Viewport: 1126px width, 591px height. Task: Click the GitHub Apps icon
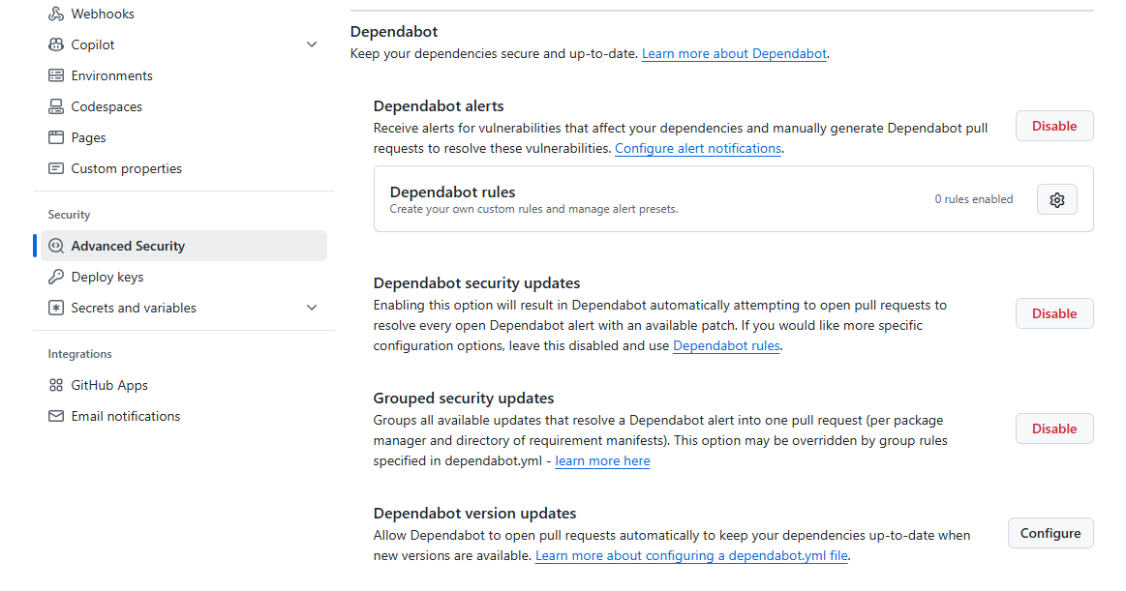[56, 385]
